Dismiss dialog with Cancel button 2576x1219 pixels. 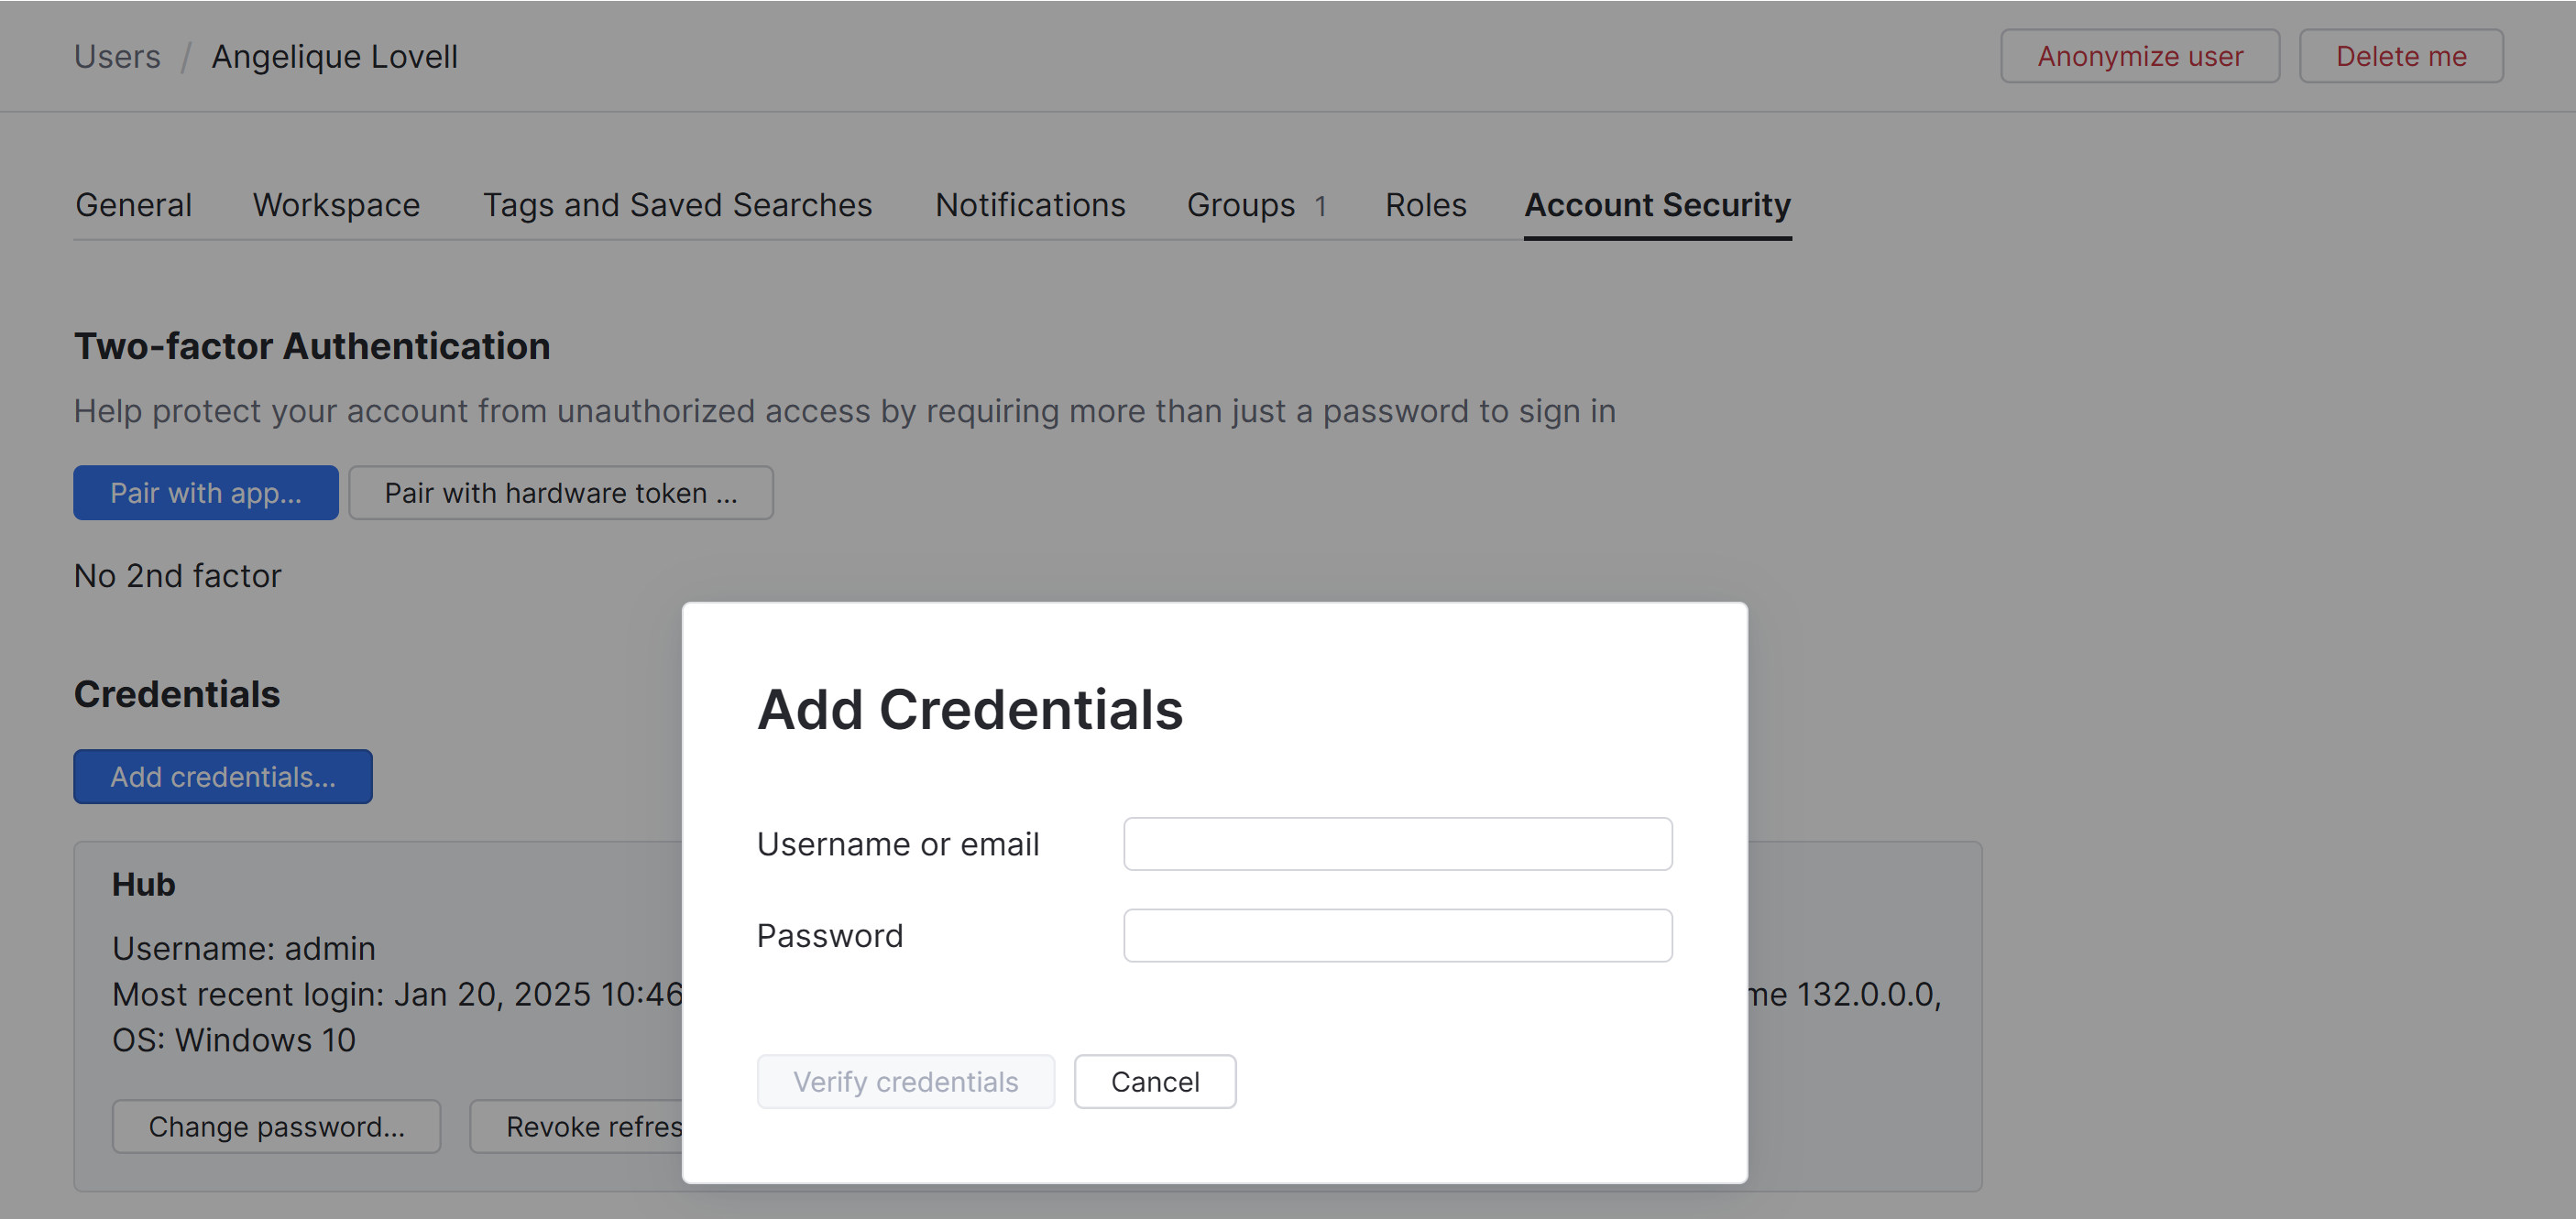pyautogui.click(x=1155, y=1081)
